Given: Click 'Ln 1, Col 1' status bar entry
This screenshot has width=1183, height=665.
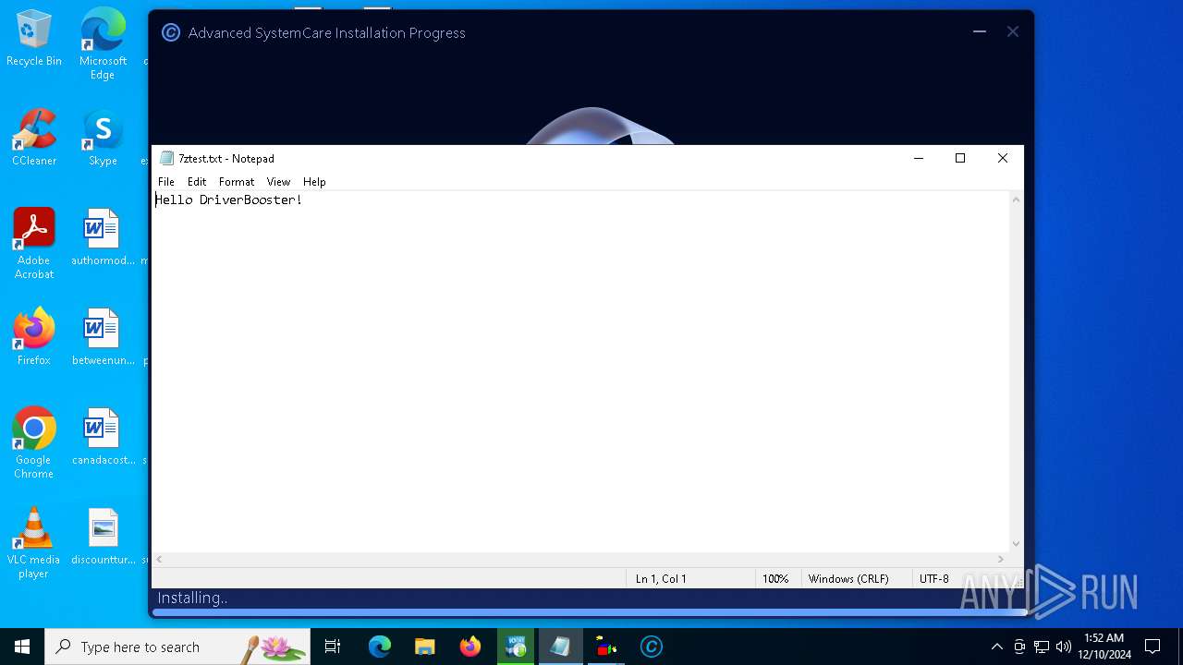Looking at the screenshot, I should pos(661,579).
